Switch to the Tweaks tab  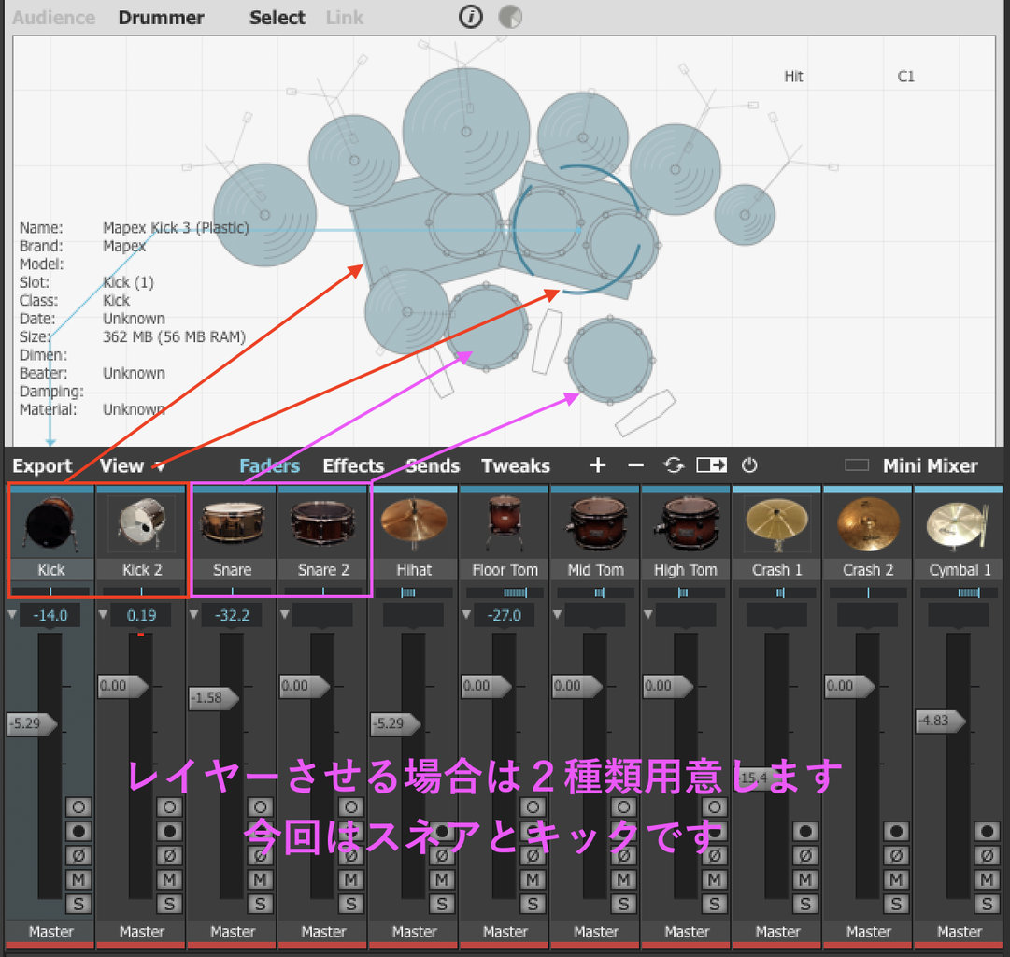[516, 465]
